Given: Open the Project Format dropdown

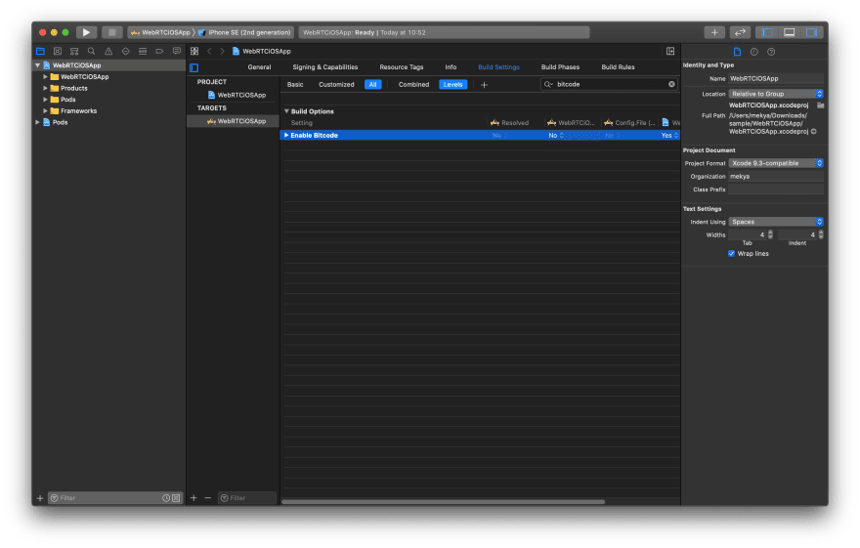Looking at the screenshot, I should tap(776, 163).
